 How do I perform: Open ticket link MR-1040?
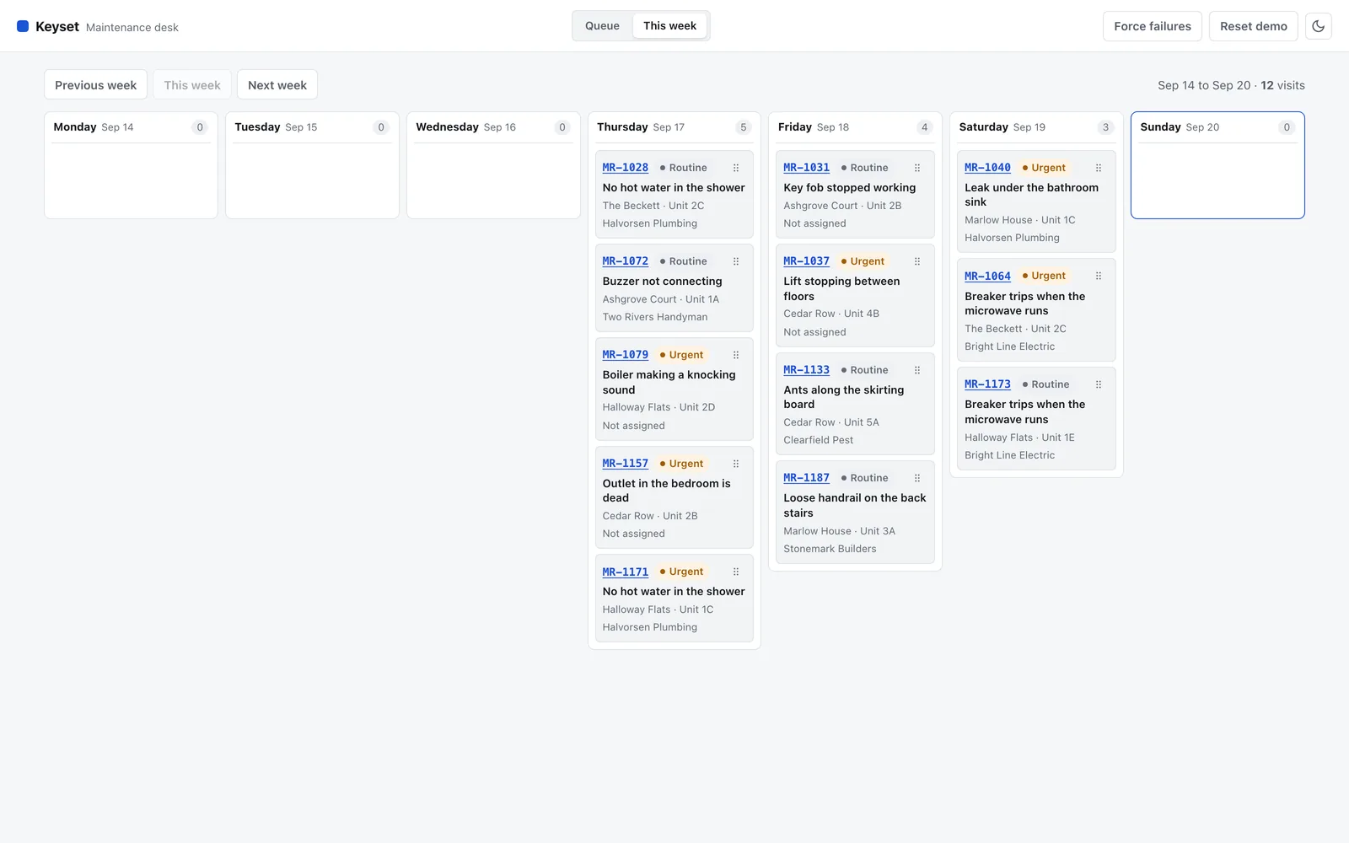coord(988,168)
